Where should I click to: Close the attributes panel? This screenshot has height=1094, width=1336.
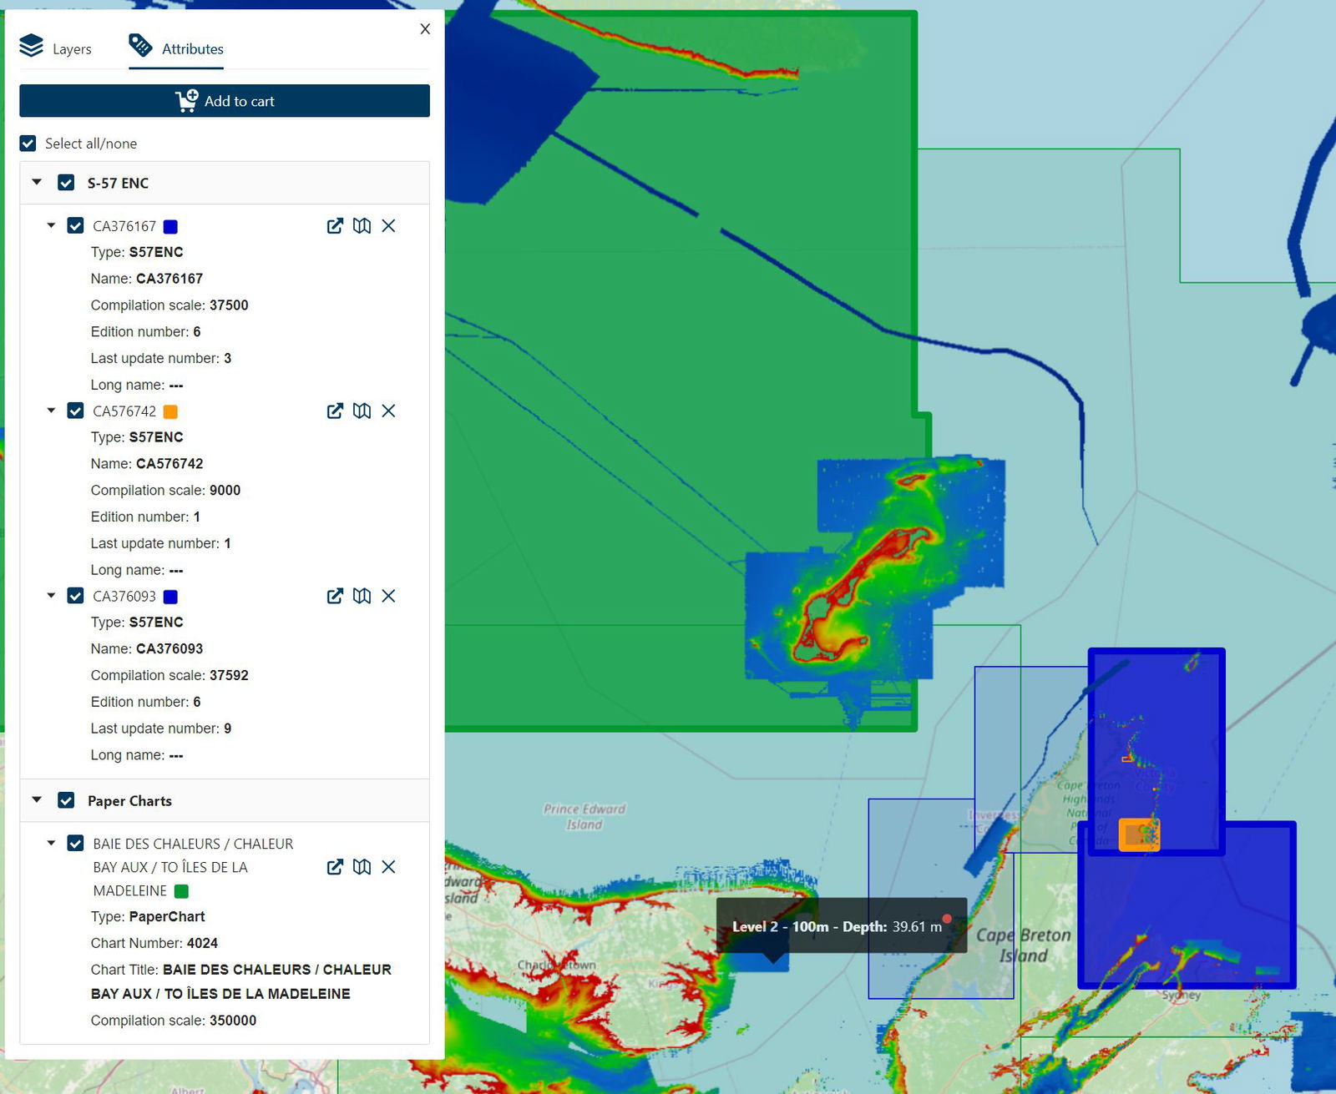(x=425, y=29)
